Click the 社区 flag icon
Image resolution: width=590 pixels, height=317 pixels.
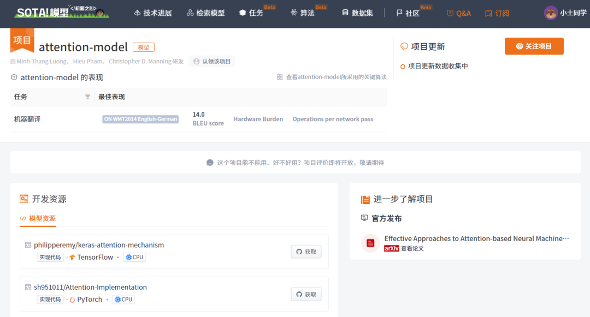[399, 13]
